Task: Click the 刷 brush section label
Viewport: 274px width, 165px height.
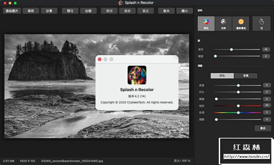Action: (199, 41)
